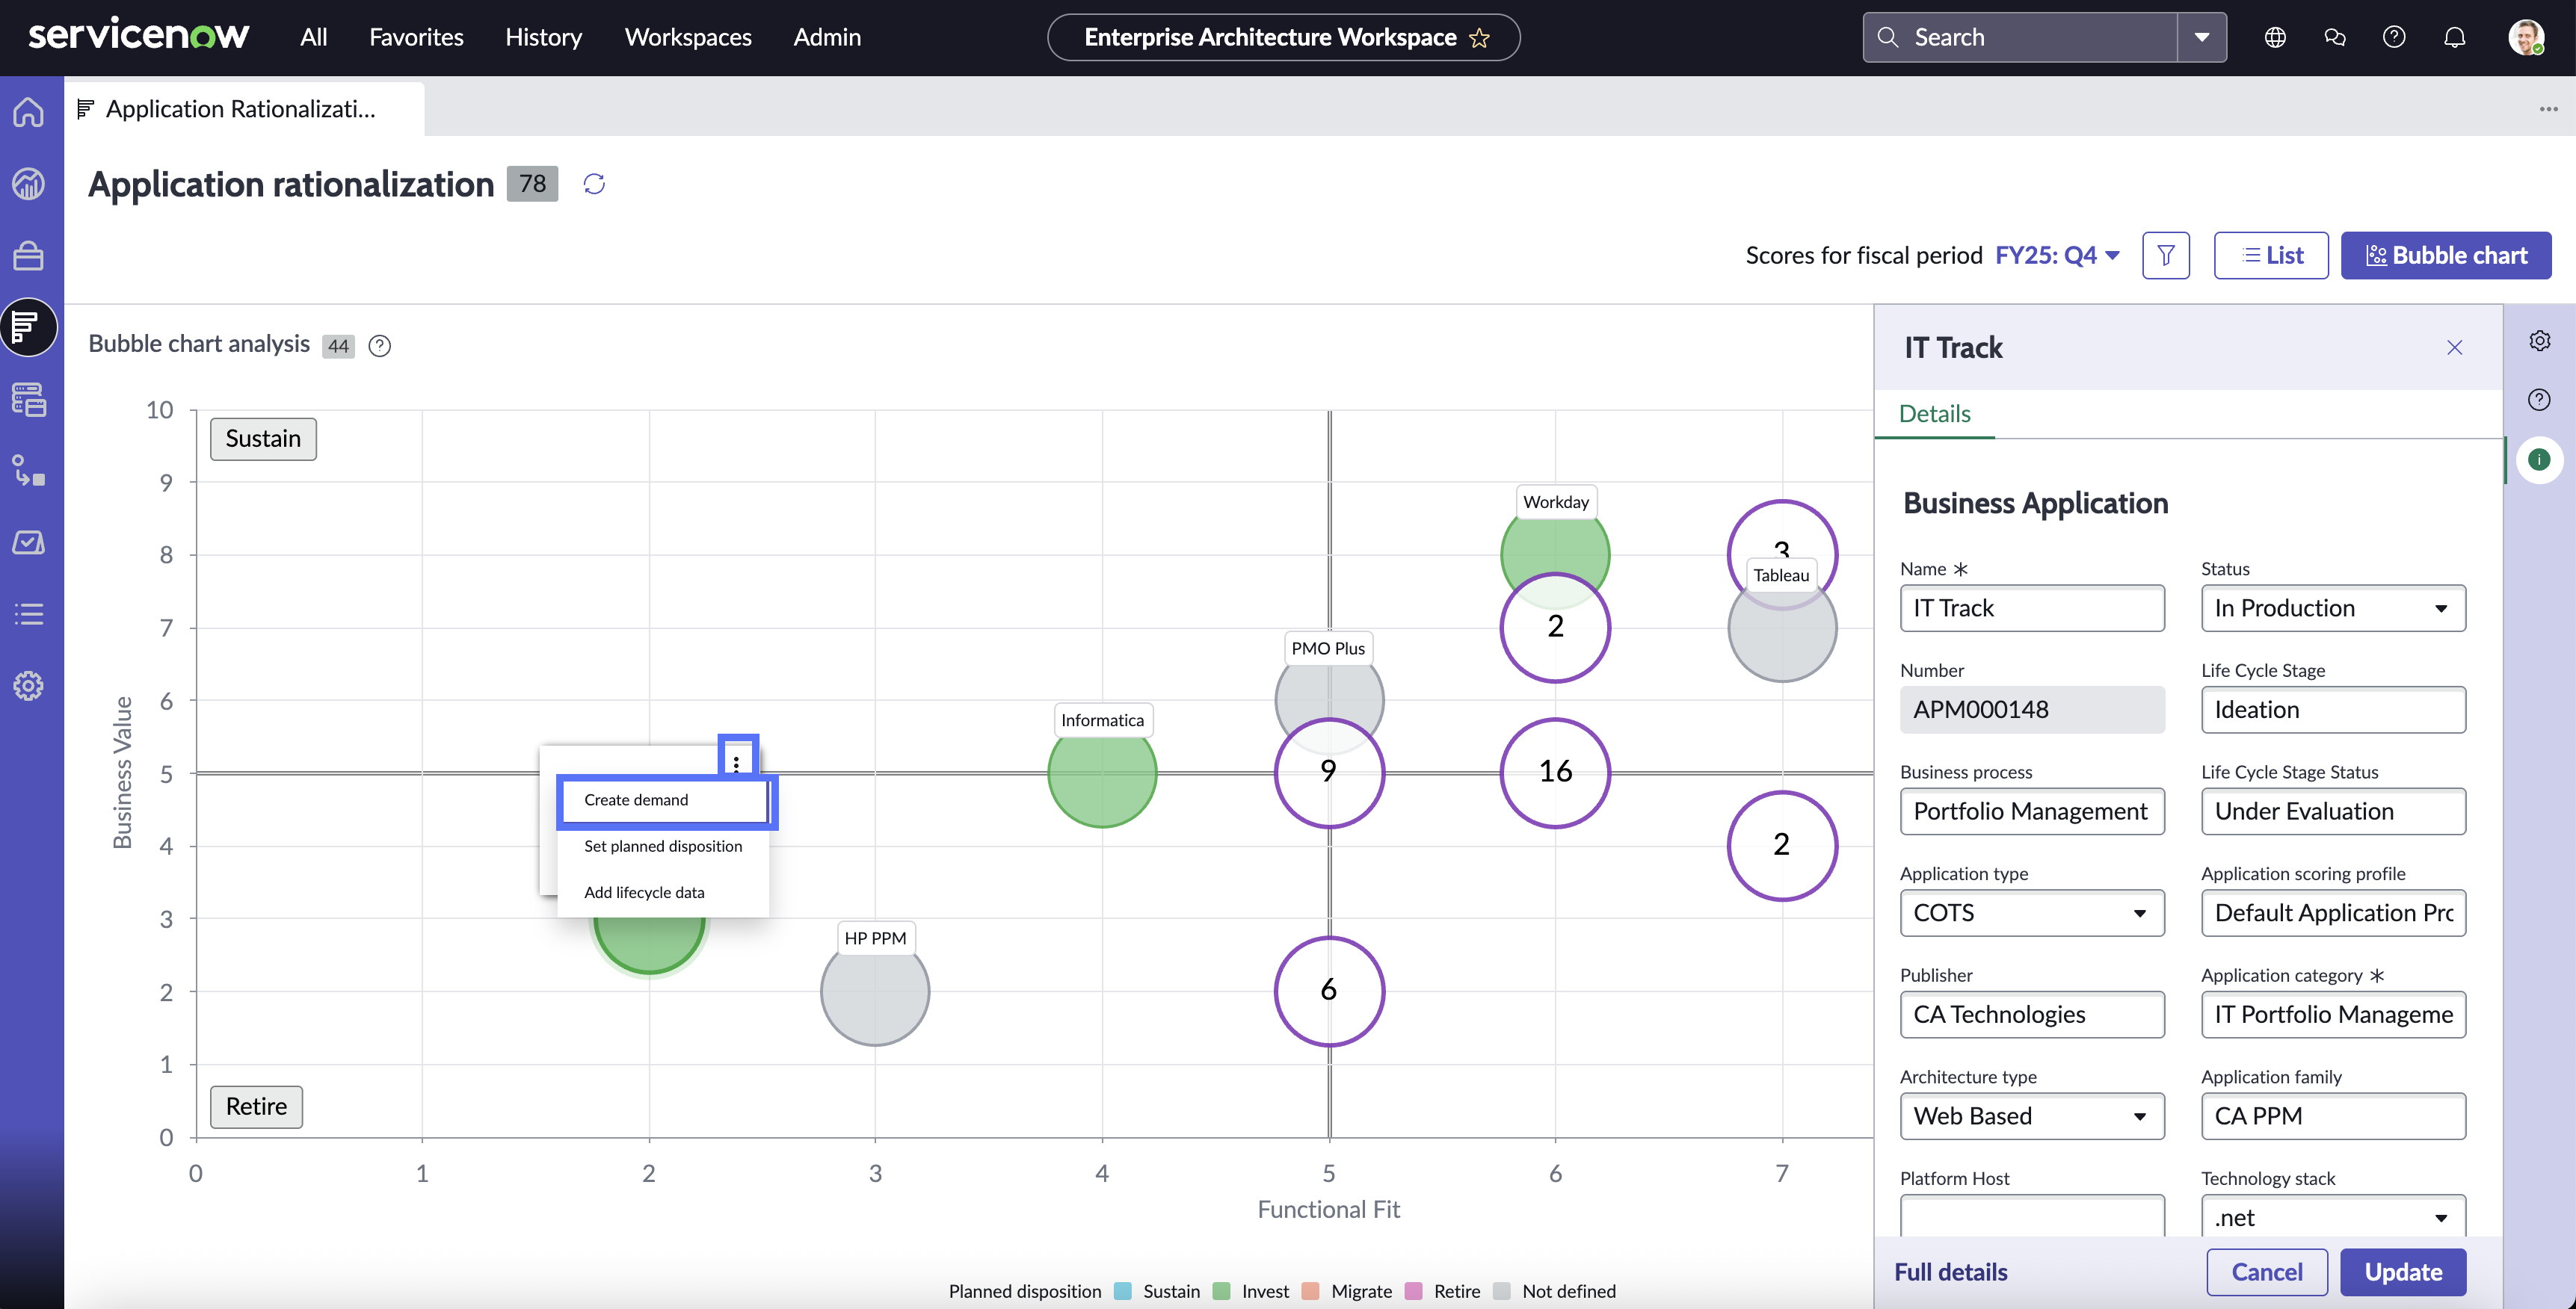Click the Invest legend swatch
This screenshot has width=2576, height=1309.
[1221, 1291]
